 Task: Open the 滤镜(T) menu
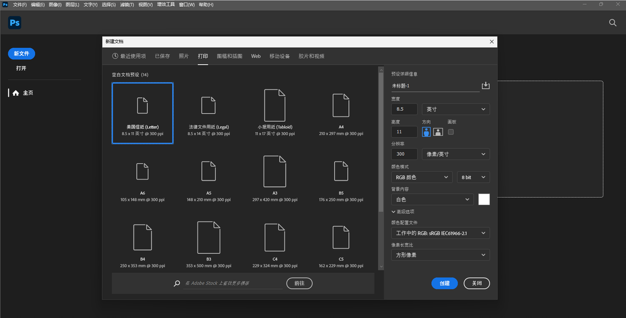coord(127,5)
